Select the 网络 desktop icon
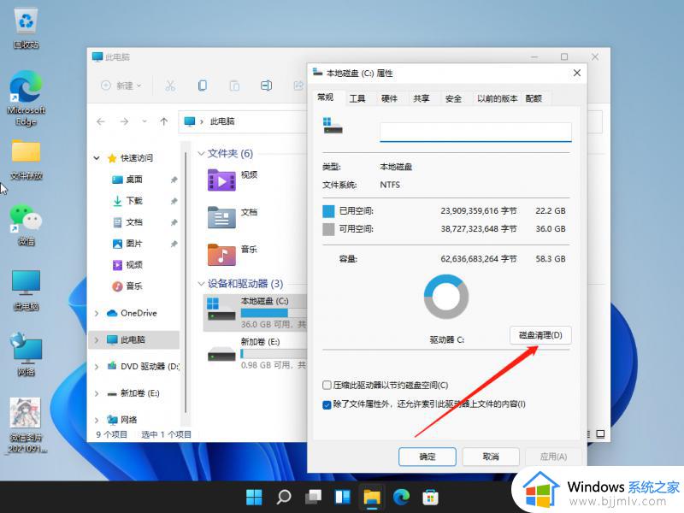Screen dimensions: 684x513 point(26,354)
